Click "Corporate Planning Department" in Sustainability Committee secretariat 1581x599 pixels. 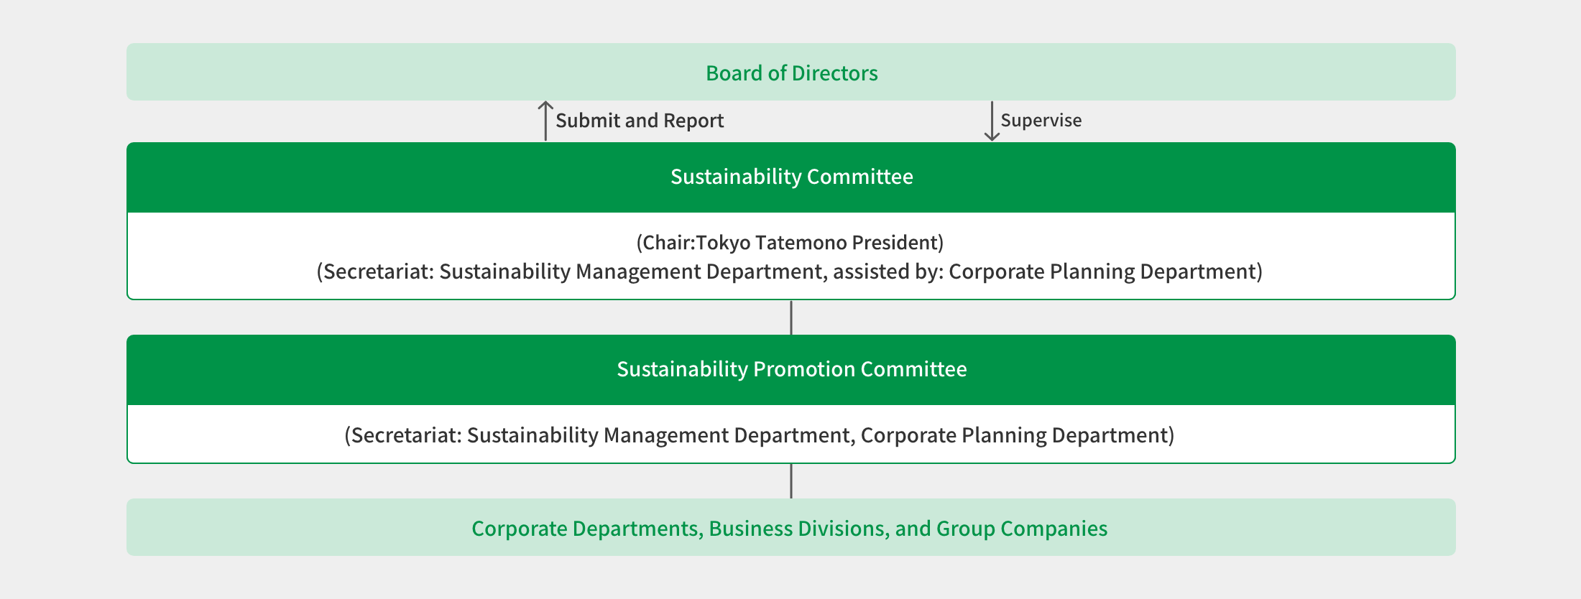point(1105,271)
